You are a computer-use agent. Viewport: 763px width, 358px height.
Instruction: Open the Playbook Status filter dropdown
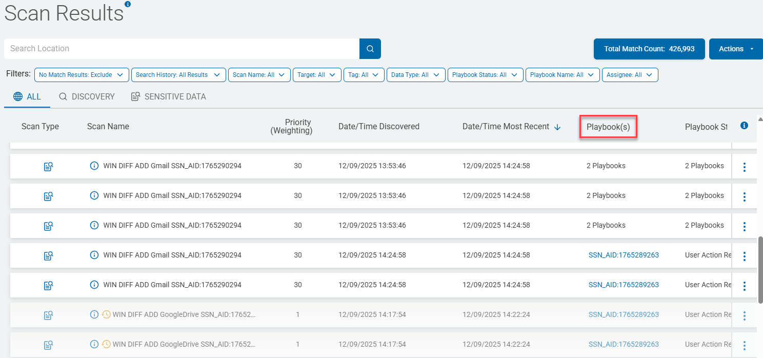click(x=486, y=75)
